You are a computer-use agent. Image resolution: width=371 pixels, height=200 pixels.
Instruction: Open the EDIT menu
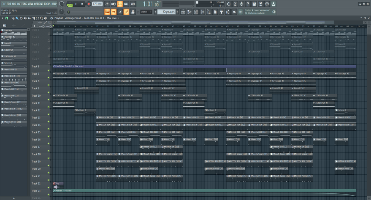click(x=9, y=4)
